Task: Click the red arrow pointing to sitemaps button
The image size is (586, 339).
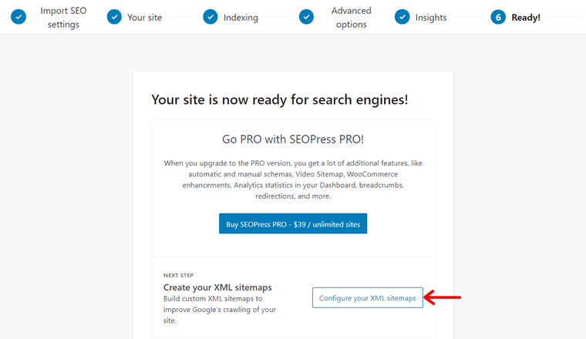Action: [442, 297]
